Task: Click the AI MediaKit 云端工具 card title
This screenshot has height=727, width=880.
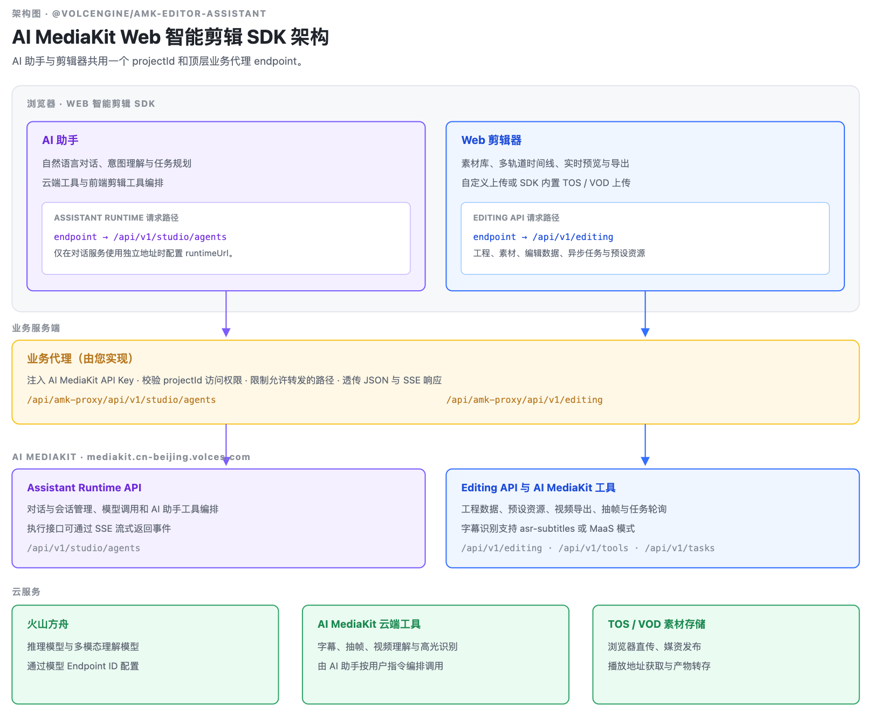Action: pos(369,624)
